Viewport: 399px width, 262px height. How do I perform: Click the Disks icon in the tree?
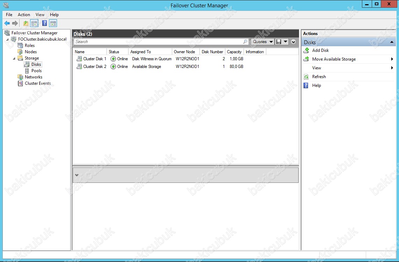(27, 64)
